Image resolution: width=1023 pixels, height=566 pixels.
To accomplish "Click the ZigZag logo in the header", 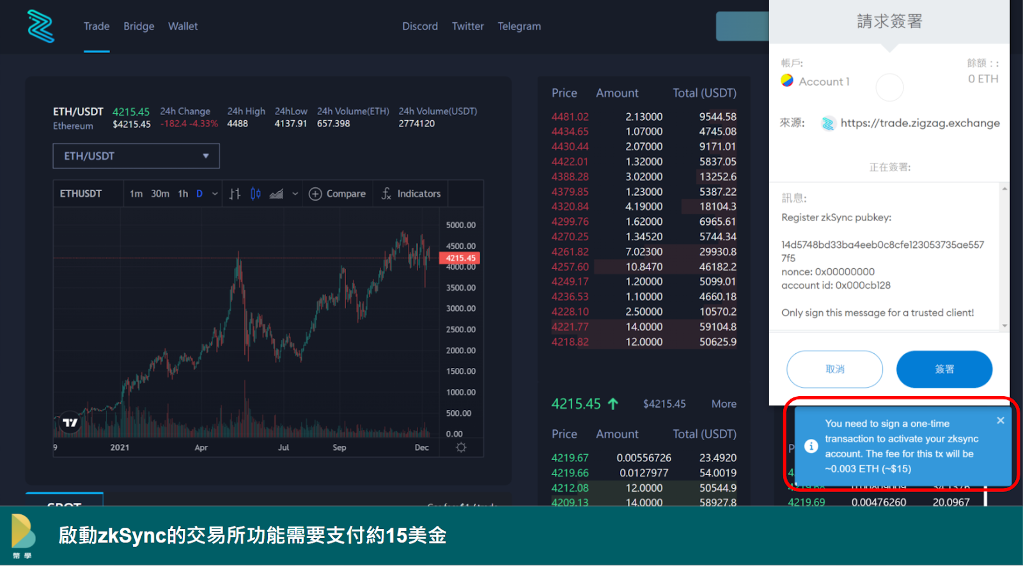I will coord(41,26).
